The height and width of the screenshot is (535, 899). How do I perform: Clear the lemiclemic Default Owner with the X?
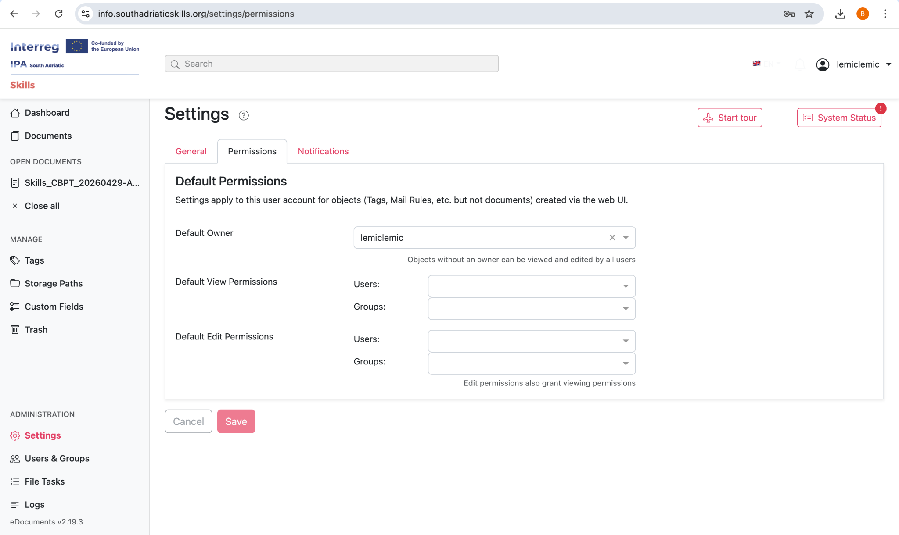[611, 237]
